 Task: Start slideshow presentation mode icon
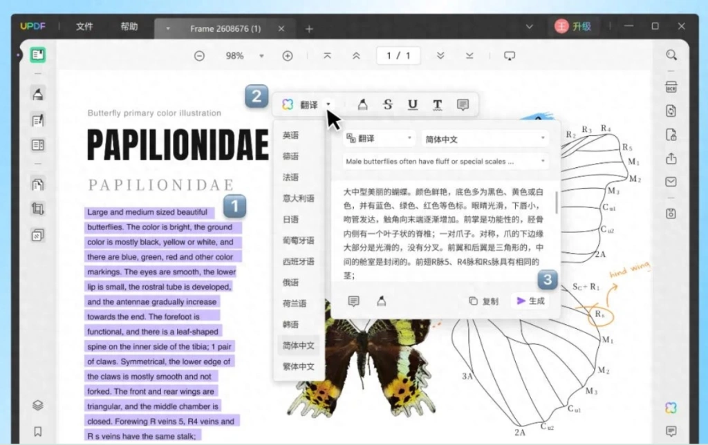[x=510, y=56]
